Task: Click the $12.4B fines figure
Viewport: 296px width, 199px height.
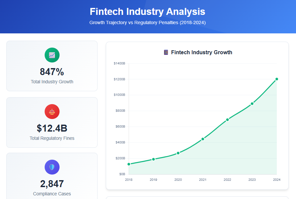Action: 52,128
